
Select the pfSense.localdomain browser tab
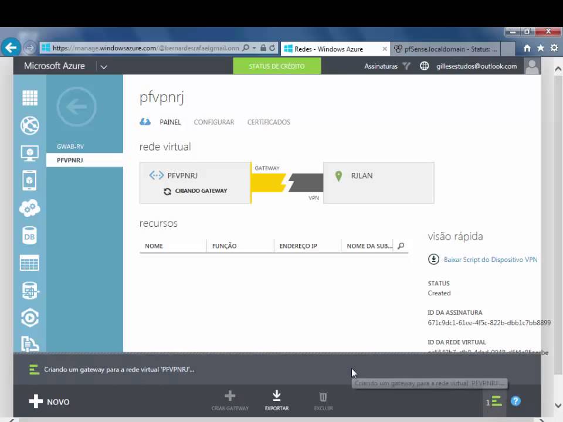445,49
